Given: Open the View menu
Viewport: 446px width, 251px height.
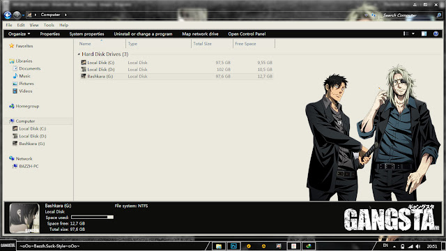Looking at the screenshot, I should (x=34, y=25).
